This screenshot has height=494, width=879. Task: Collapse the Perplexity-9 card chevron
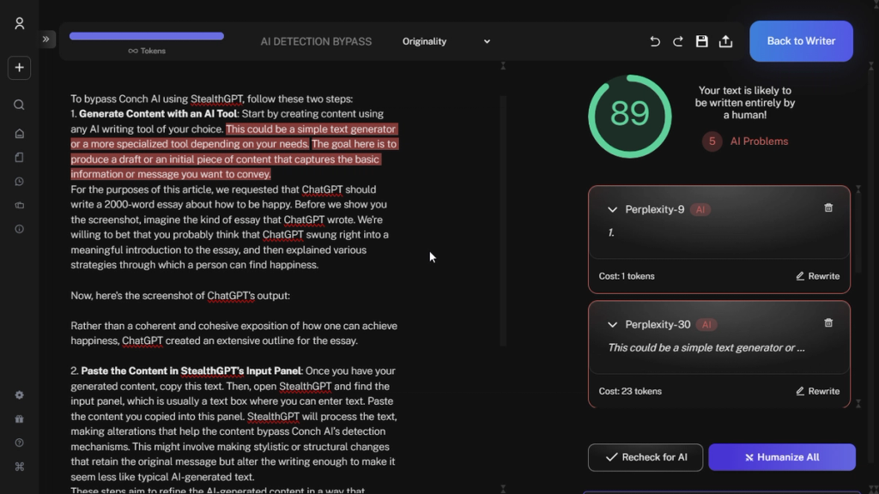tap(612, 209)
